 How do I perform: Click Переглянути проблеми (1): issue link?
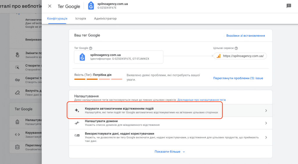point(238,78)
